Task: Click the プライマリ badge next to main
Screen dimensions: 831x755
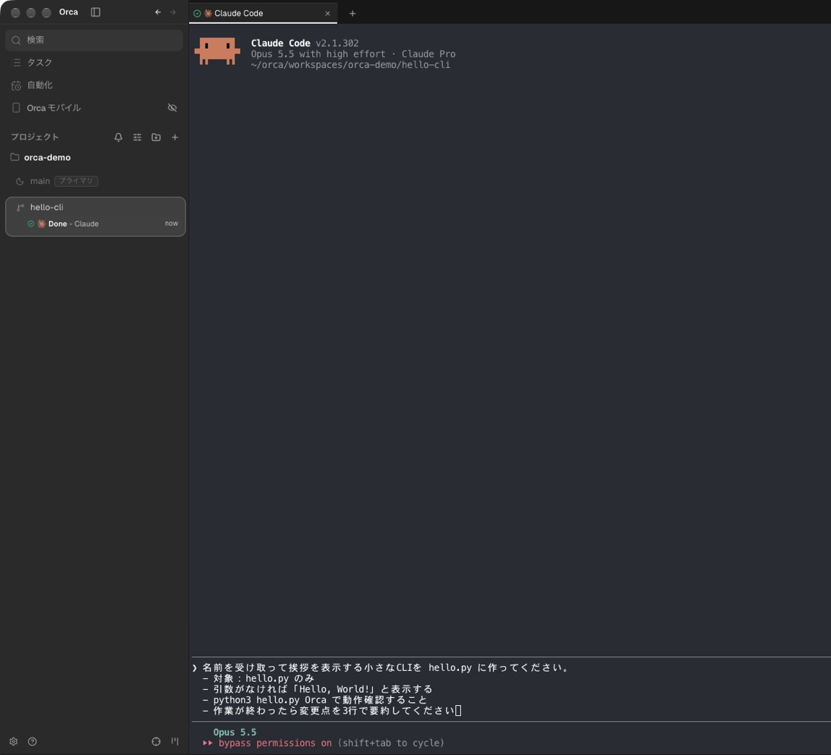Action: [x=76, y=181]
